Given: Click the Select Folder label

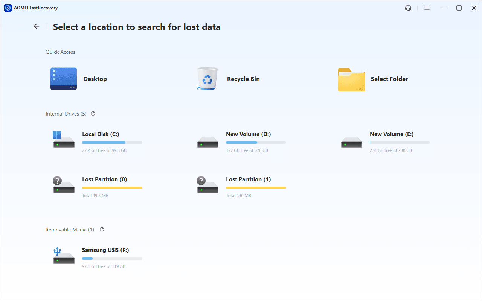Looking at the screenshot, I should click(x=389, y=79).
